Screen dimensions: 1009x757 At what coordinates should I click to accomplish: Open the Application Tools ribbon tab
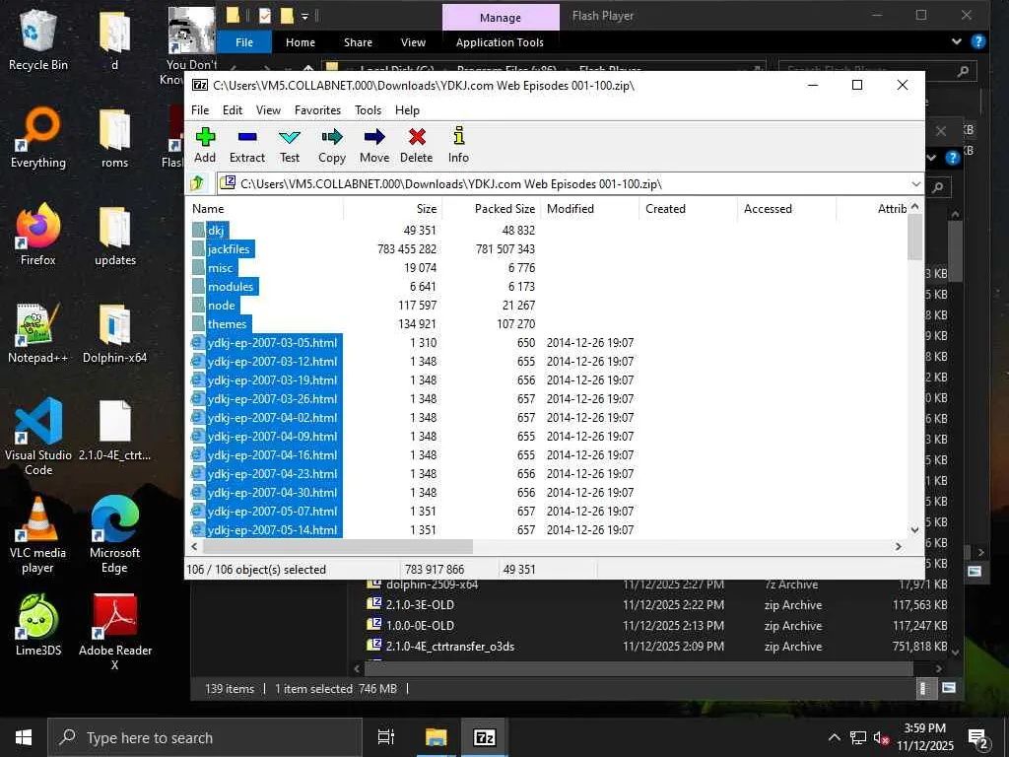(500, 42)
